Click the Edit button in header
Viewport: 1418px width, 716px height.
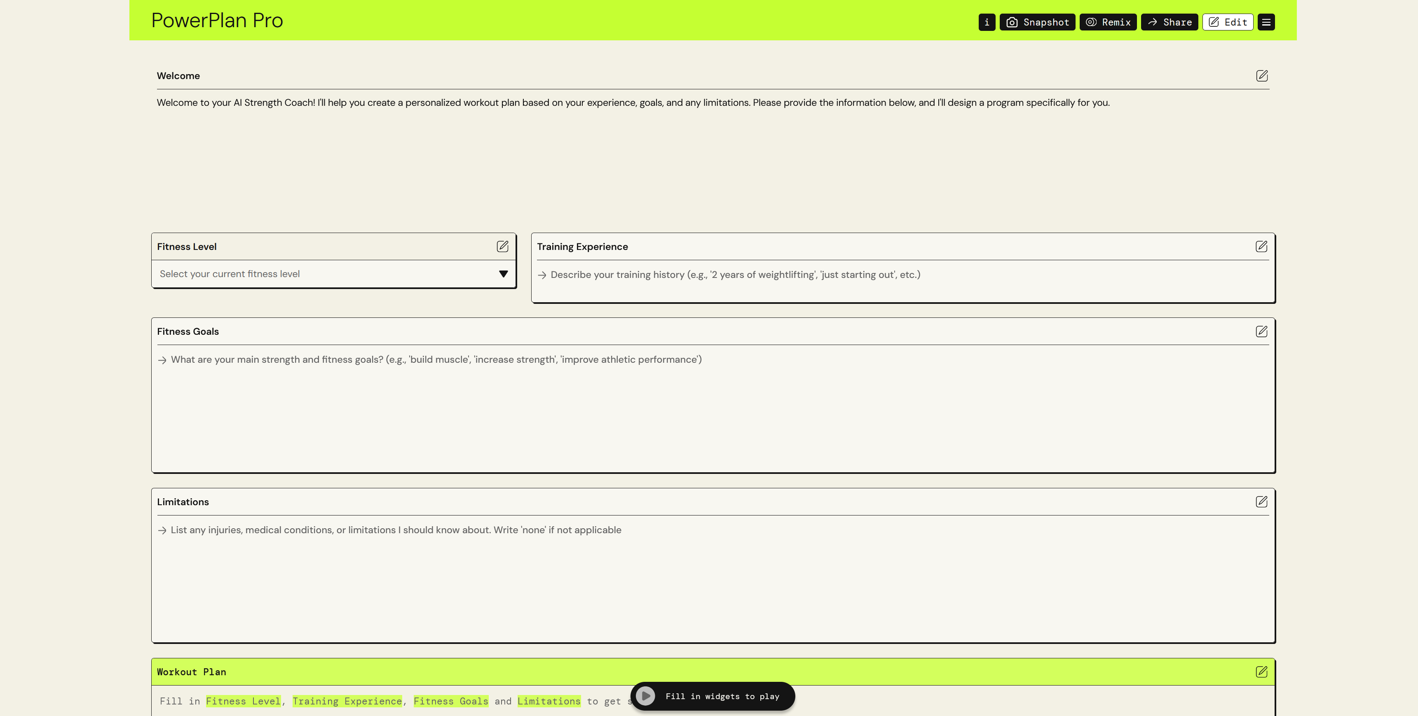(1228, 22)
